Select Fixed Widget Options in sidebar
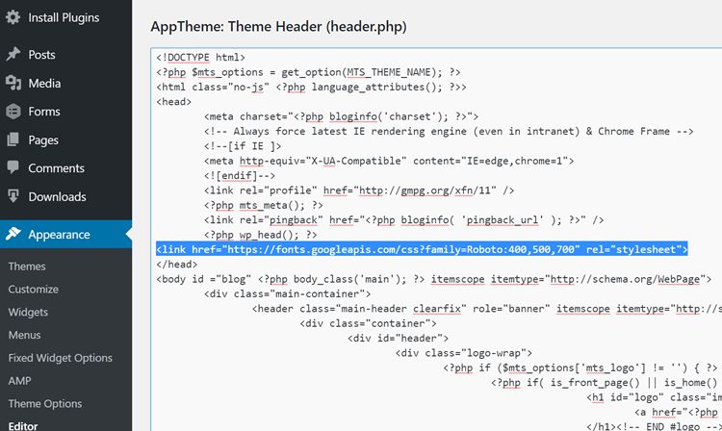The height and width of the screenshot is (431, 722). coord(61,358)
